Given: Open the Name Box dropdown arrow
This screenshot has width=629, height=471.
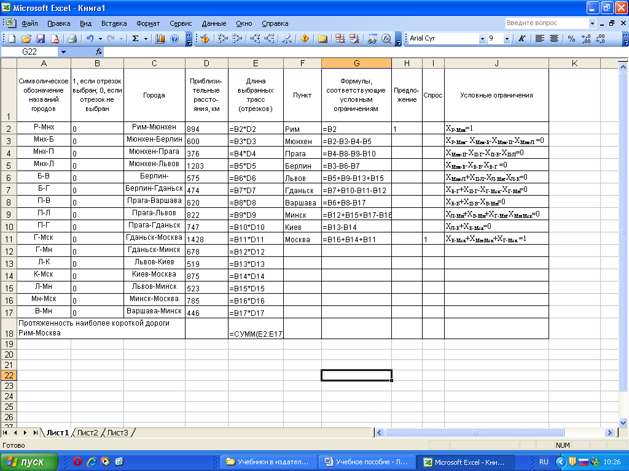Looking at the screenshot, I should pyautogui.click(x=63, y=52).
